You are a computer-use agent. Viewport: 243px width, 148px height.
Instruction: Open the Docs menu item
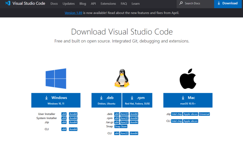click(x=54, y=4)
